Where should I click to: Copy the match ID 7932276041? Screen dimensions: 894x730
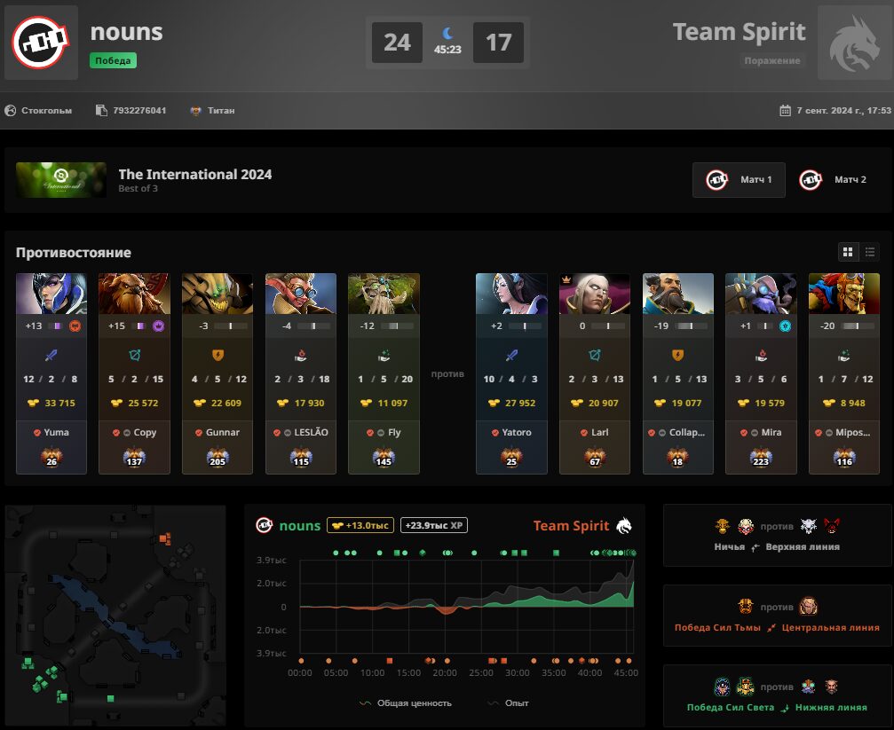(x=139, y=111)
